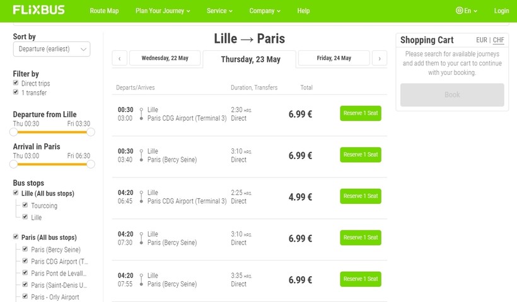Screen dimensions: 517x302
Task: Uncheck Paris (Bercy Seine) stop
Action: 25,249
